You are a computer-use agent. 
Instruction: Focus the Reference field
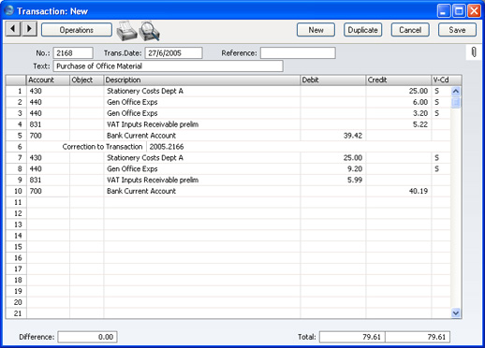point(298,53)
